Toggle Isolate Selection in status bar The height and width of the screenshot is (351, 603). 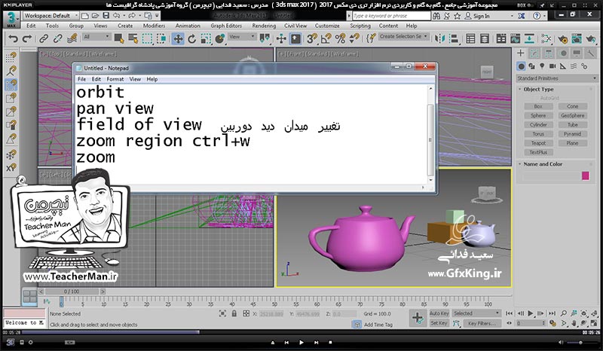point(222,313)
